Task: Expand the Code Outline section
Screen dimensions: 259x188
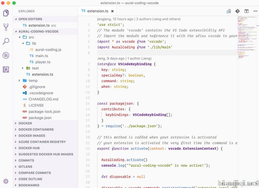Action: point(16,179)
